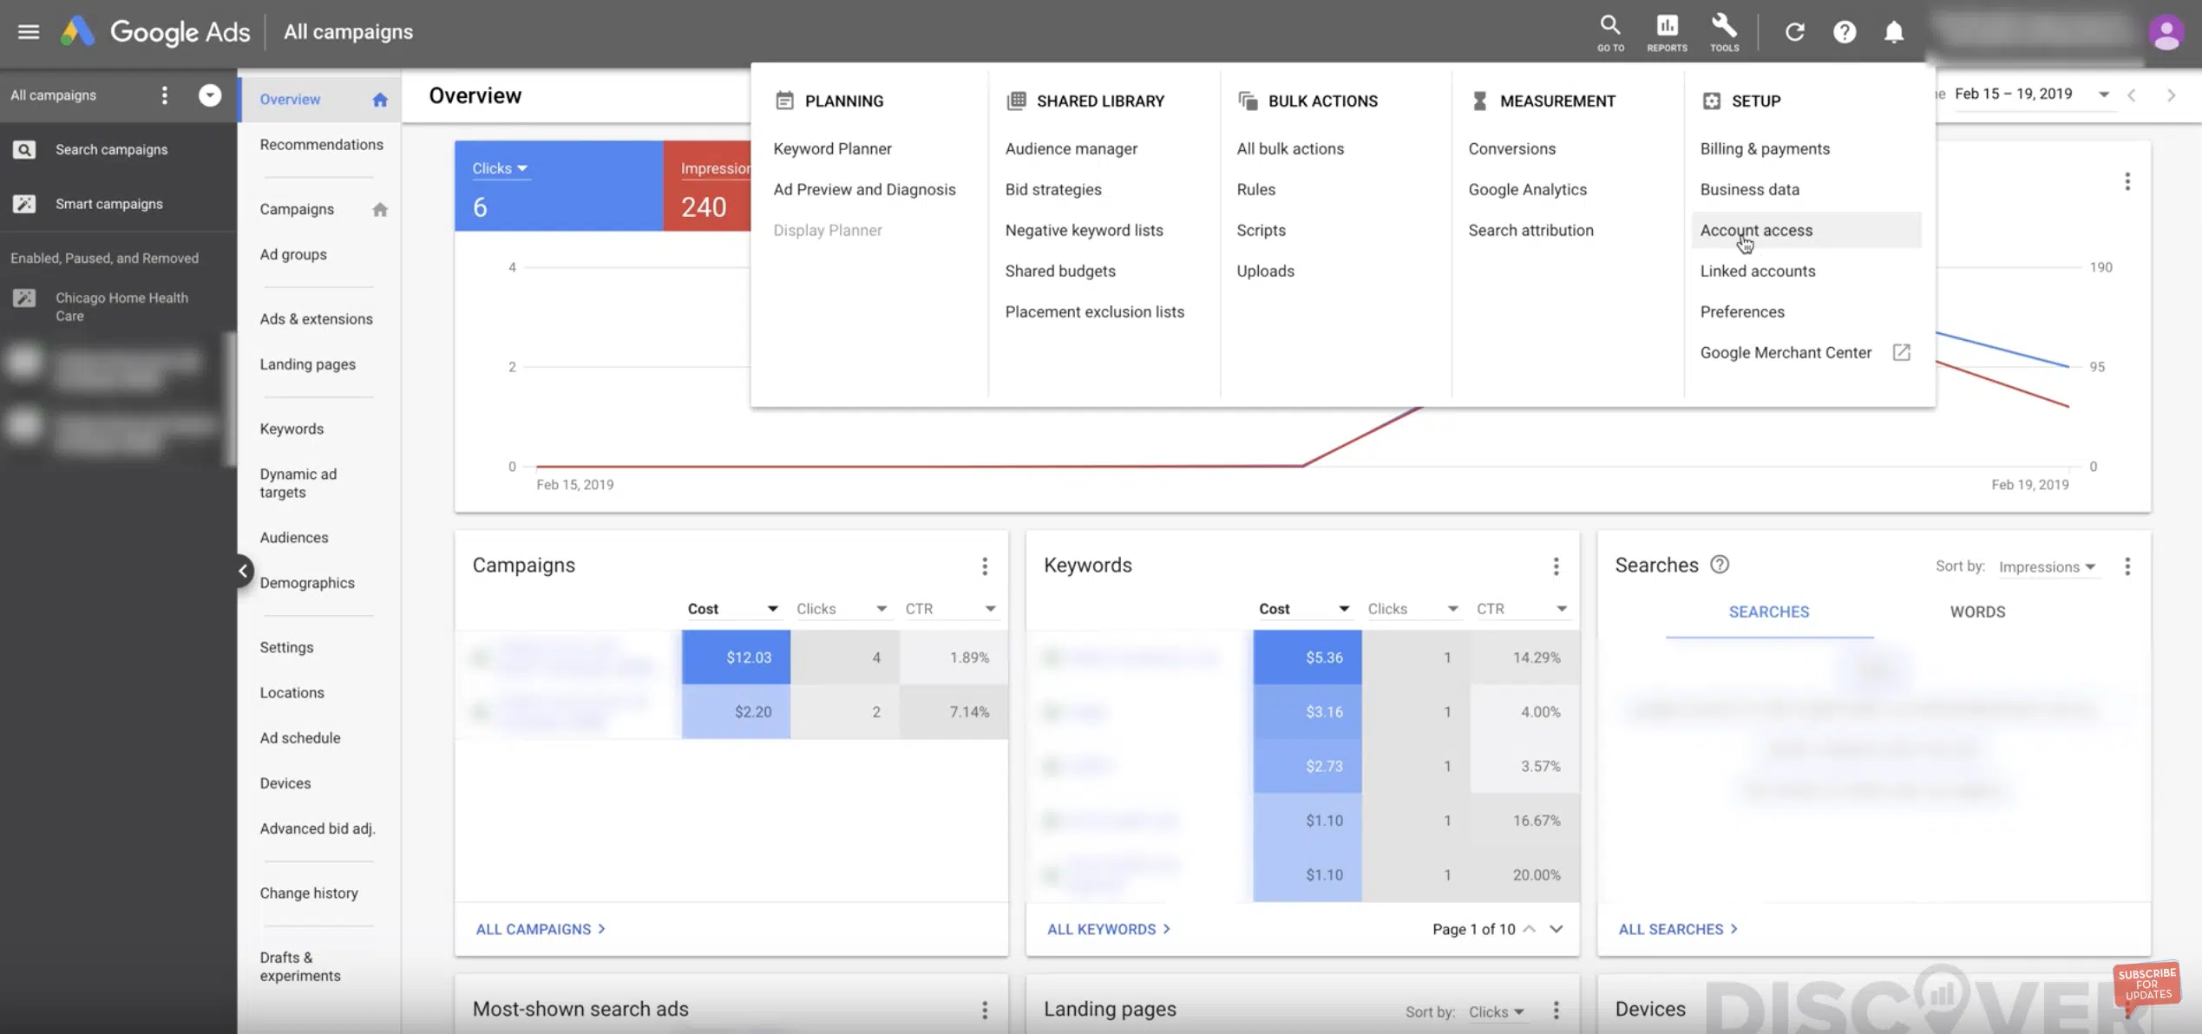The image size is (2202, 1034).
Task: Open Audience manager in Shared Library
Action: [x=1071, y=149]
